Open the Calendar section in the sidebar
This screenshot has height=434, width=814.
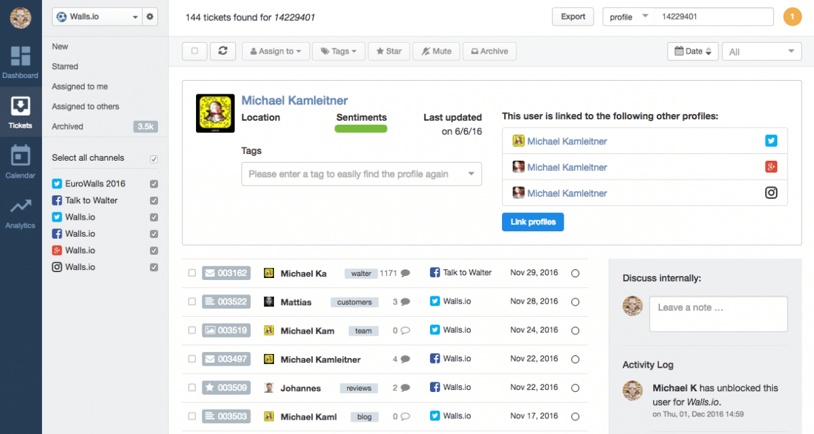20,161
